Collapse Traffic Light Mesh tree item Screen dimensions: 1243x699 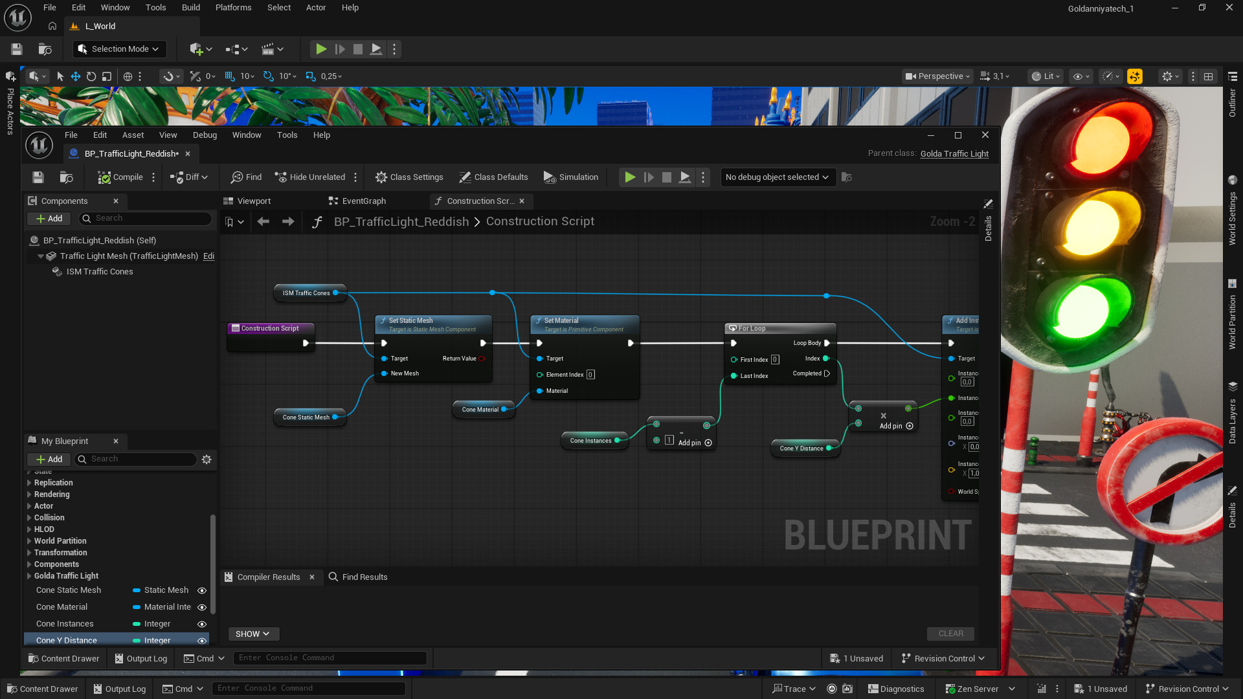tap(41, 256)
